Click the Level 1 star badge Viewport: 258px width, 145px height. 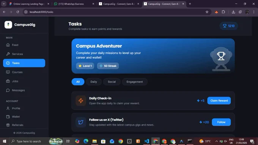click(x=85, y=66)
